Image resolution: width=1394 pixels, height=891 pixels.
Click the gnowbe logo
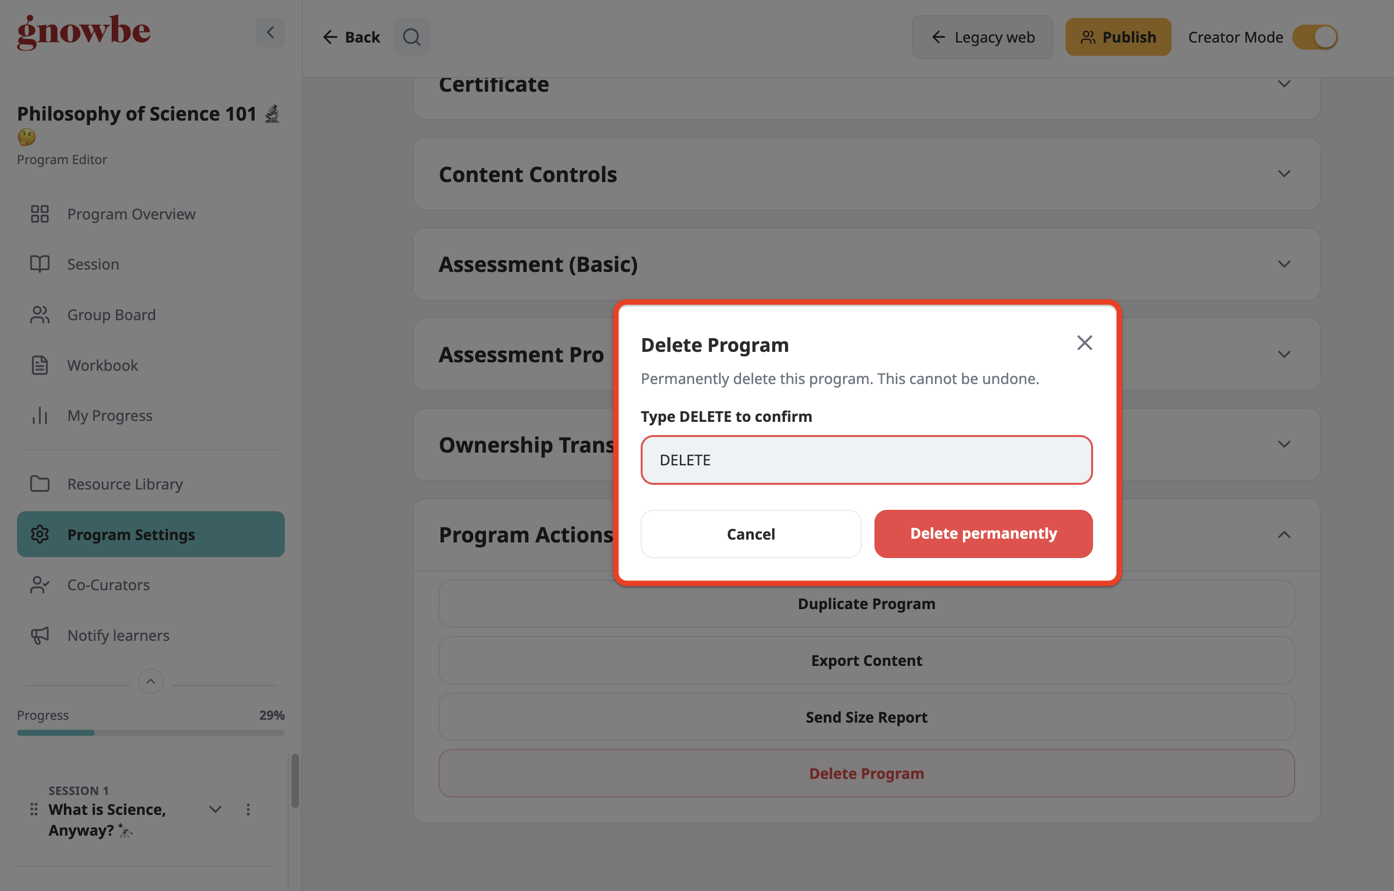coord(83,32)
